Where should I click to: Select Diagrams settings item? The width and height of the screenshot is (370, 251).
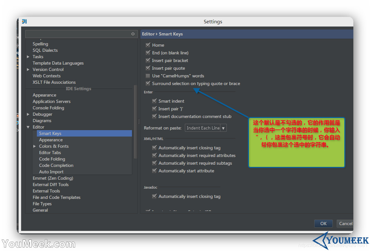[x=42, y=121]
